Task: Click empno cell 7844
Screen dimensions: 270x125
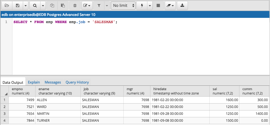Action: pyautogui.click(x=22, y=121)
